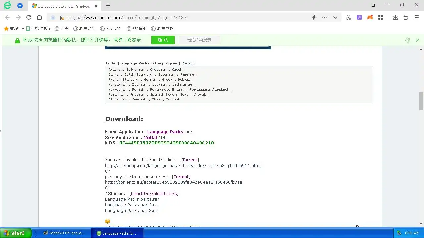Open the hamburger main menu
Screen dimensions: 424x238
(417, 17)
